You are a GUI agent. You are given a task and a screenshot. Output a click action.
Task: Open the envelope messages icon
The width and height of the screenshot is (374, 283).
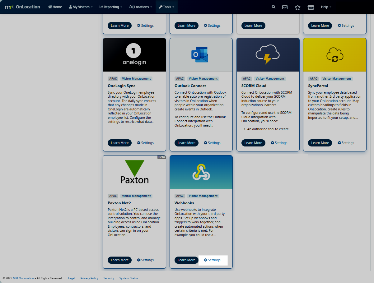pos(285,7)
